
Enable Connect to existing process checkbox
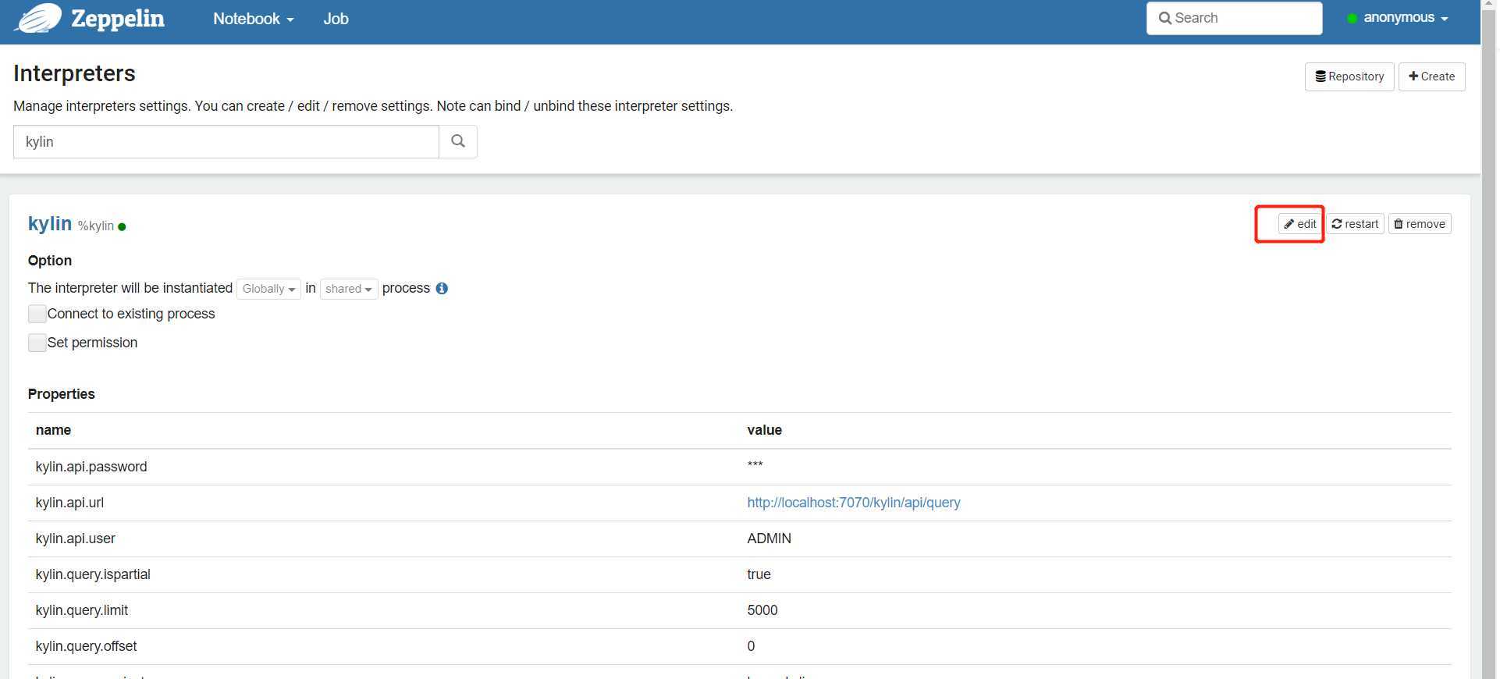click(x=37, y=314)
